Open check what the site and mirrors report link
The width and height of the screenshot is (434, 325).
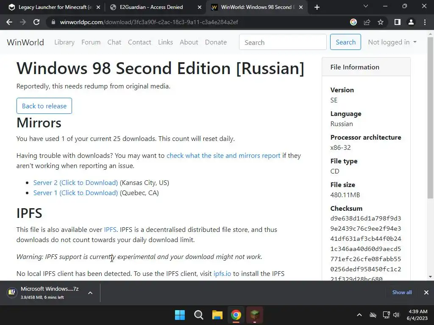(x=223, y=156)
